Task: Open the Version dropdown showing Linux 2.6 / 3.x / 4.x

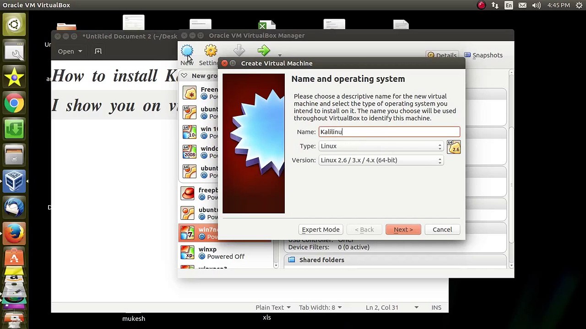Action: (381, 160)
